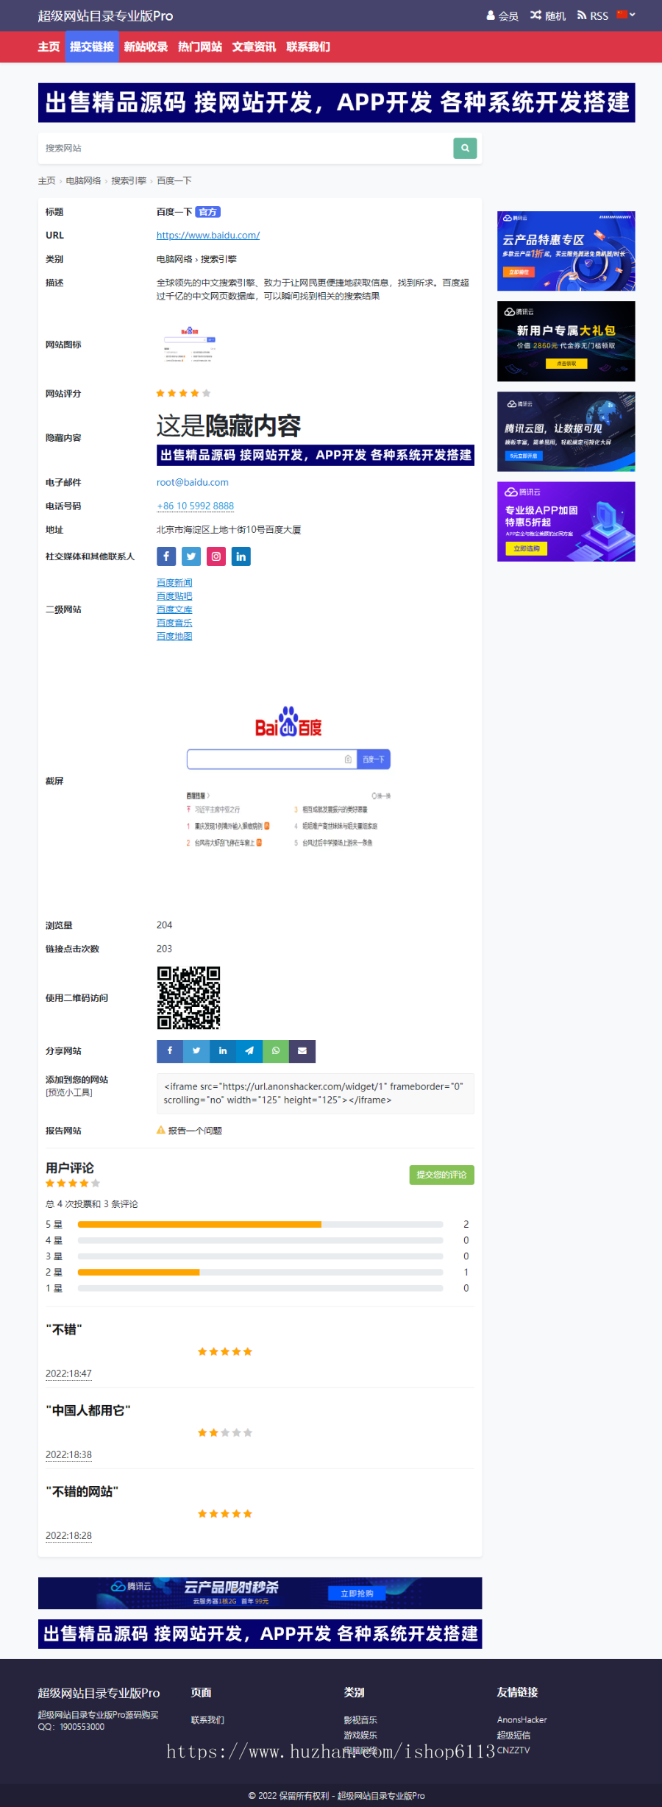This screenshot has height=1807, width=662.
Task: Click the 电脑网络 breadcrumb link
Action: click(x=83, y=180)
